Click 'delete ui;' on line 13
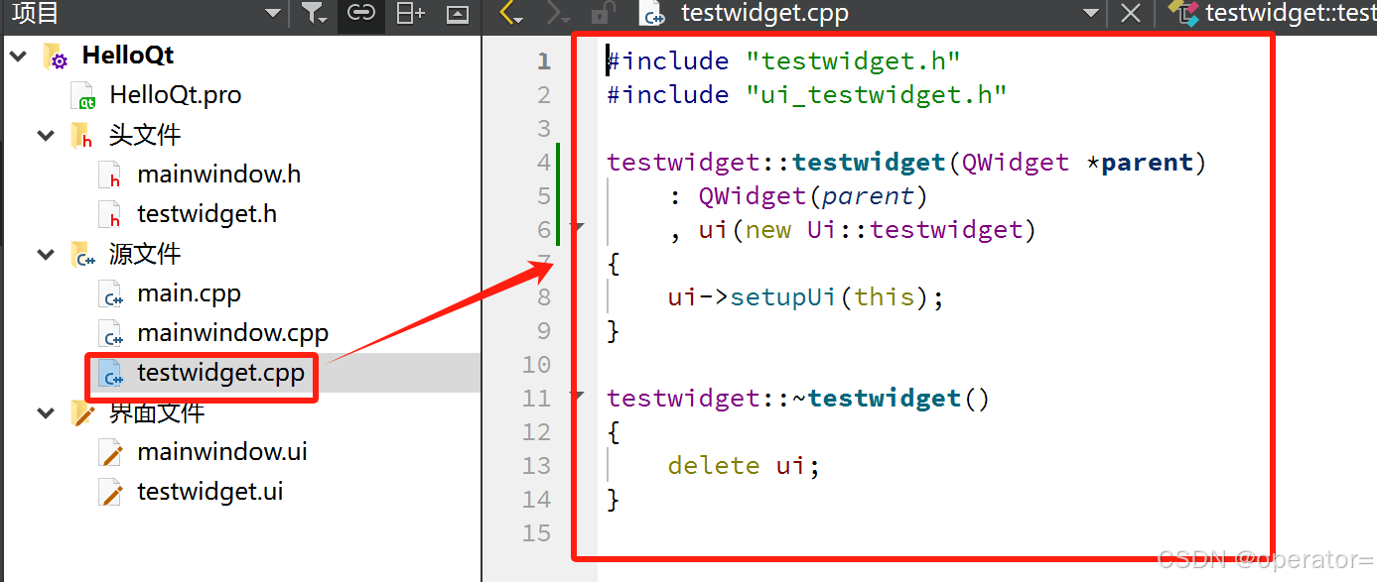1377x582 pixels. point(745,466)
